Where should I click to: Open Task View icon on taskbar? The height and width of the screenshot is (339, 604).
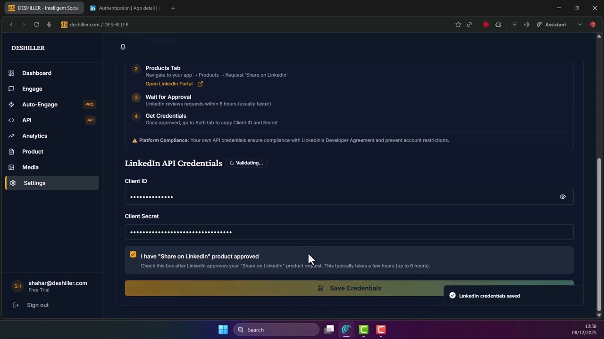[329, 330]
